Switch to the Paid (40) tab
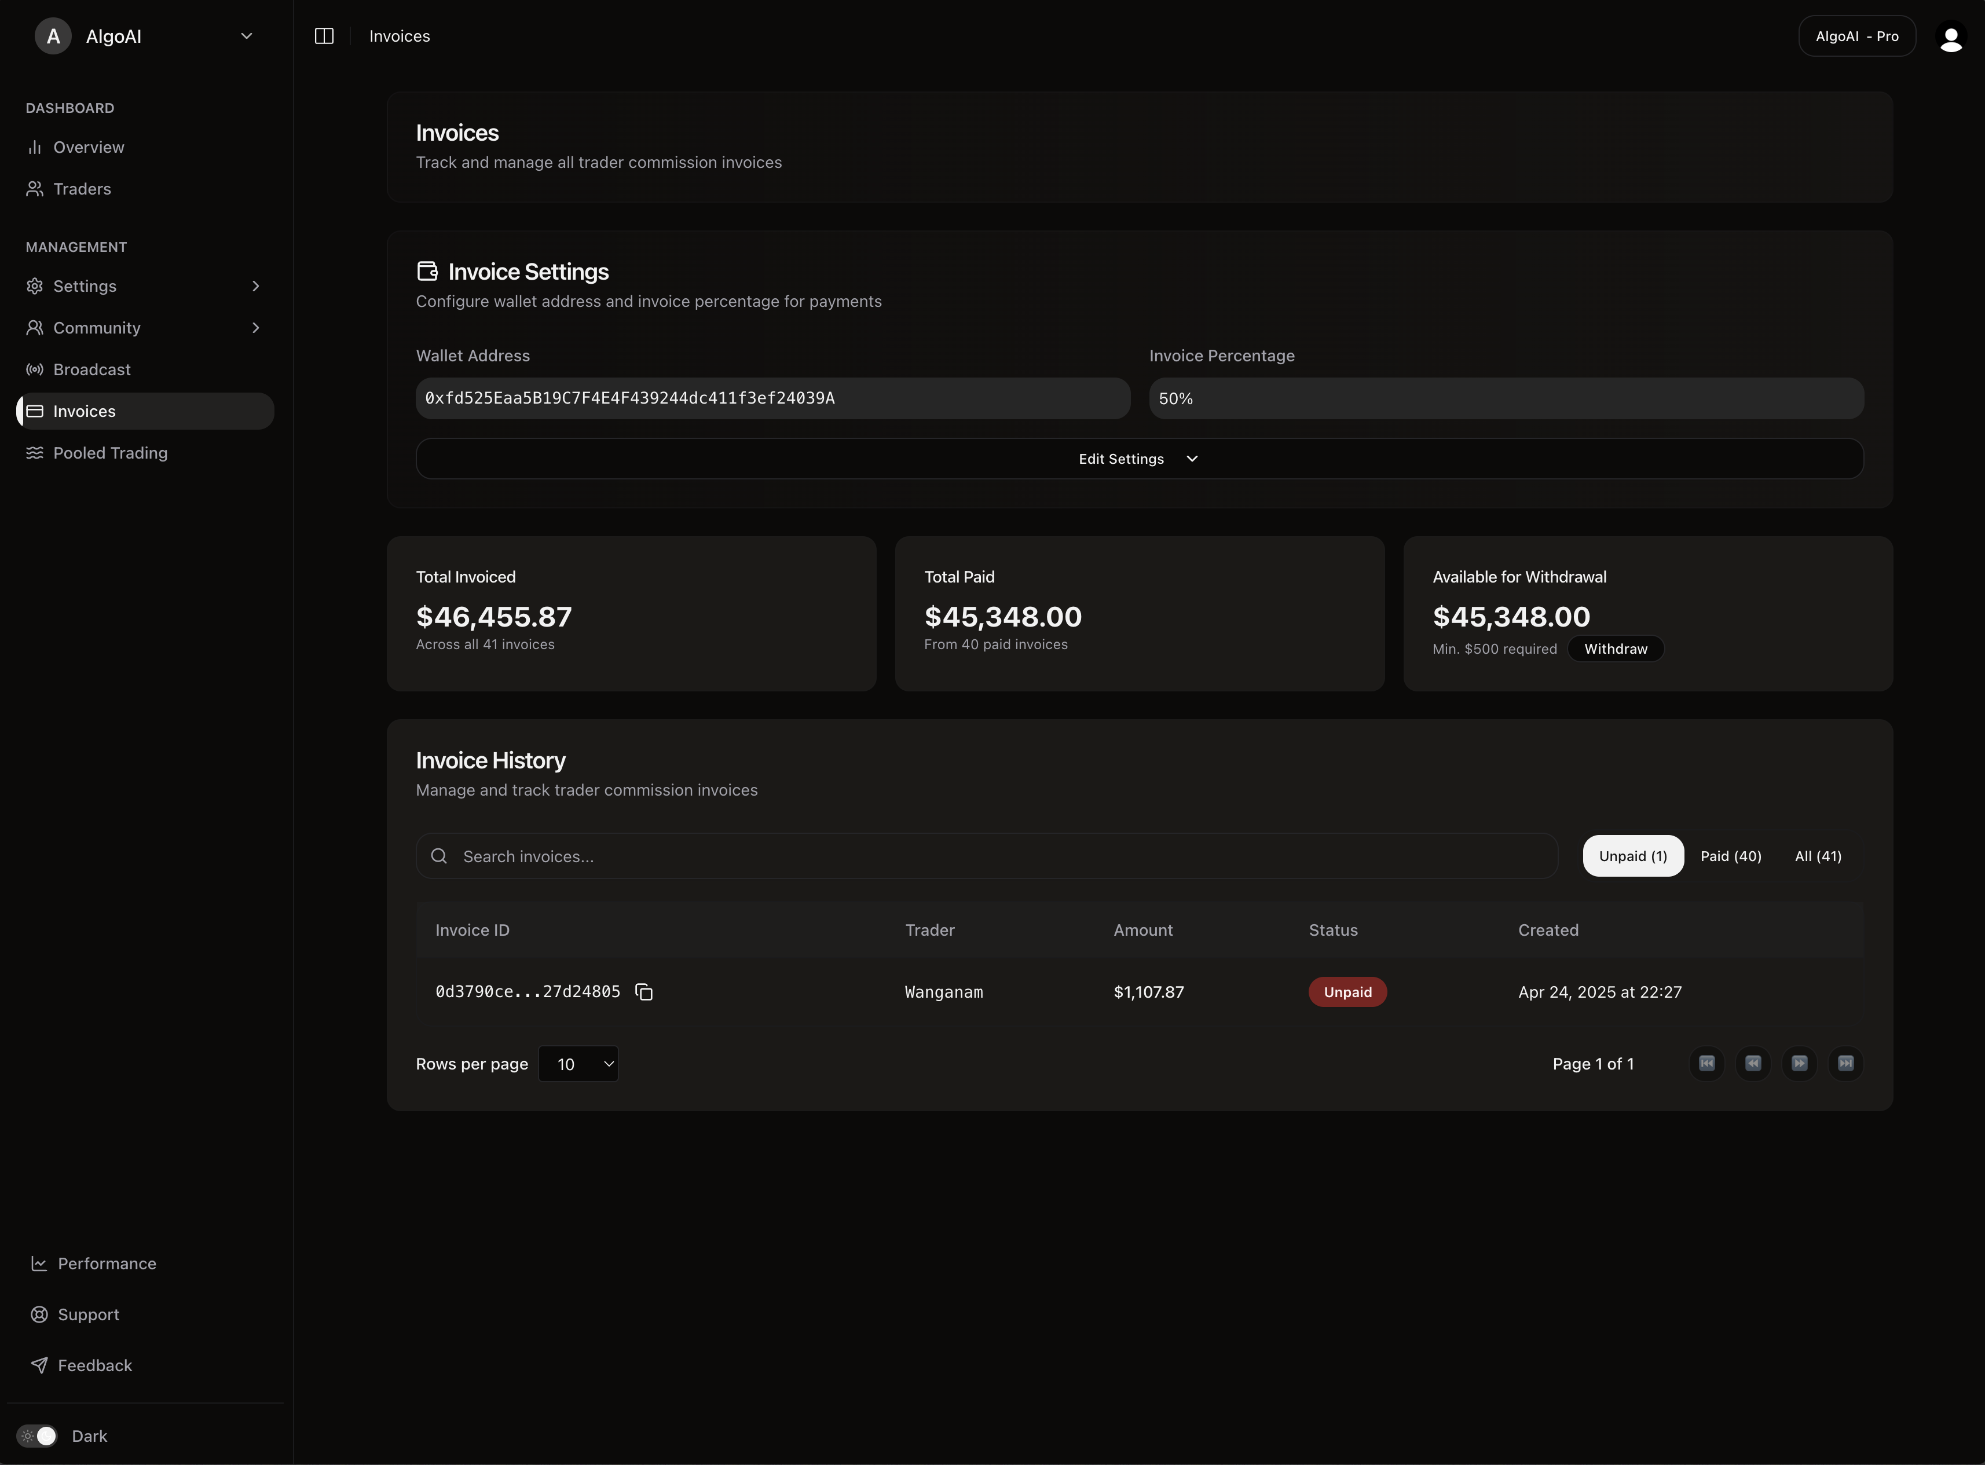 (x=1731, y=856)
